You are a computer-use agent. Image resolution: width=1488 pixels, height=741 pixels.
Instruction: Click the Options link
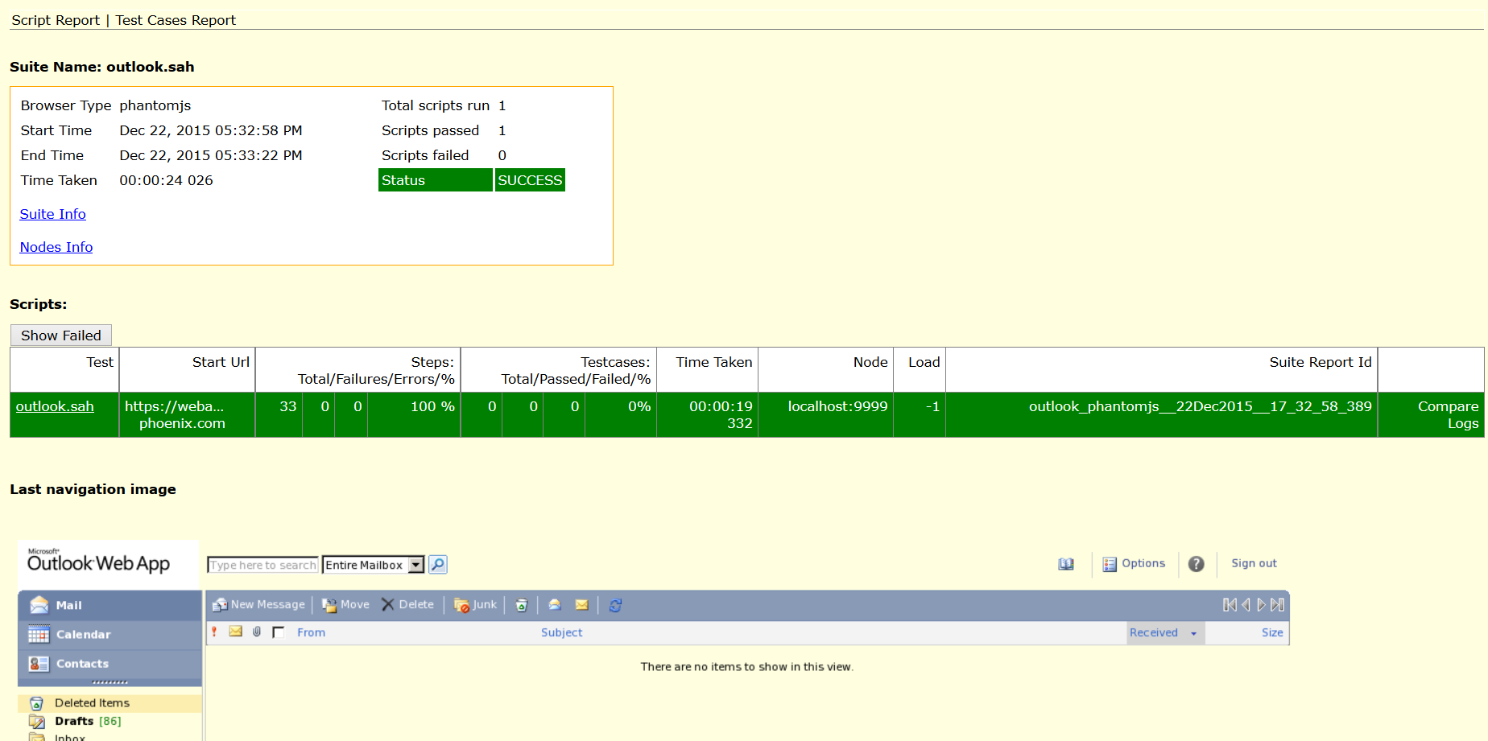[1143, 563]
